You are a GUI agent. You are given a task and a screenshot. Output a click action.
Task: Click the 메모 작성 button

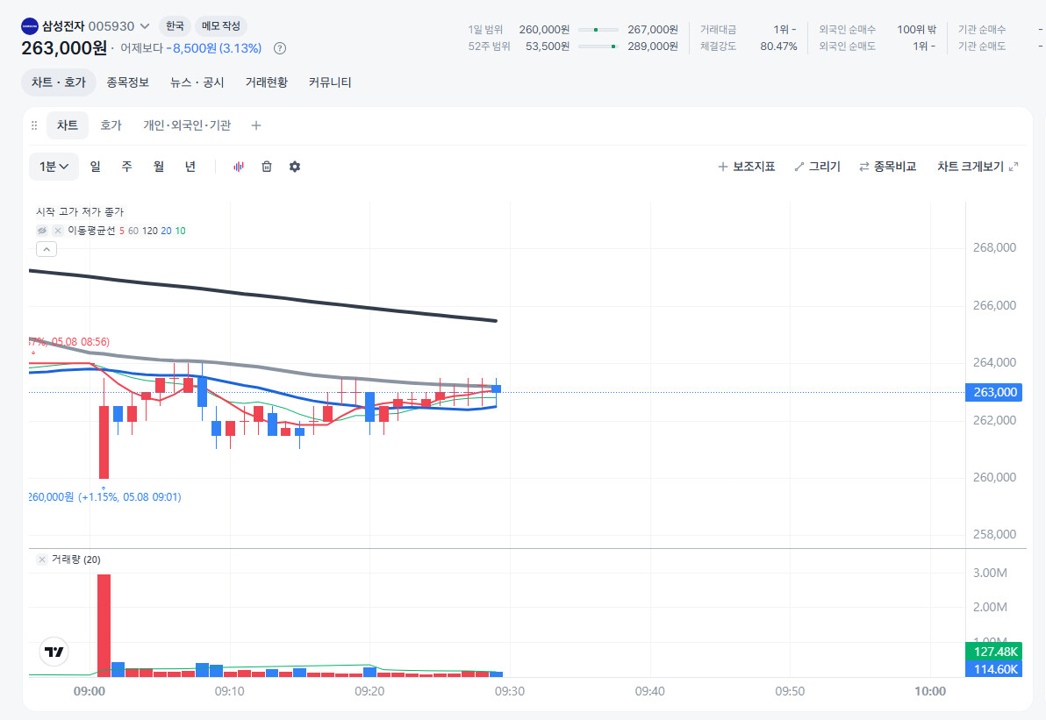coord(221,26)
